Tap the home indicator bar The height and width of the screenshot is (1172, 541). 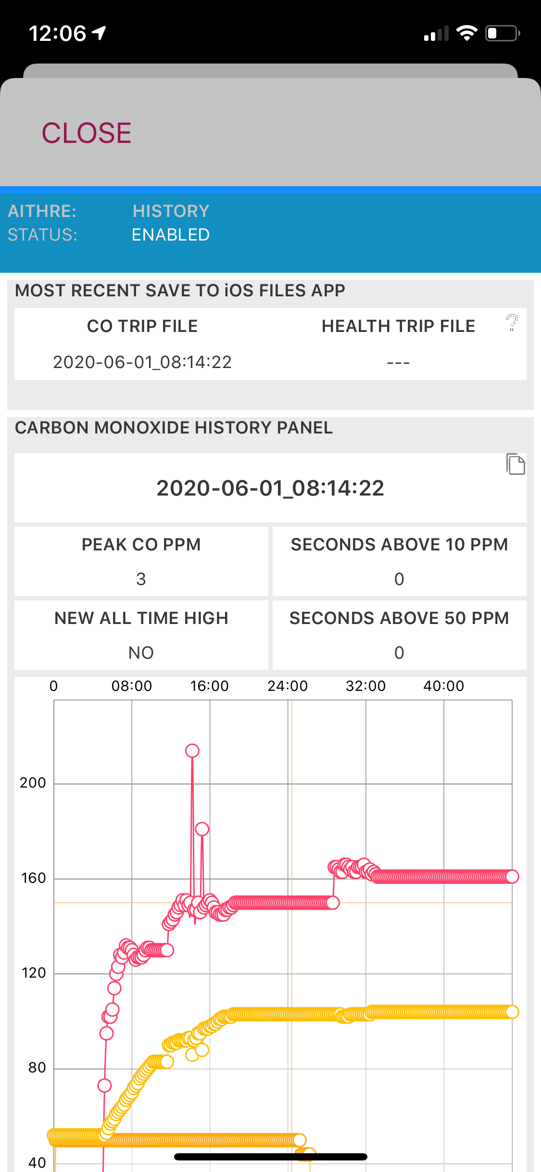pyautogui.click(x=270, y=1157)
